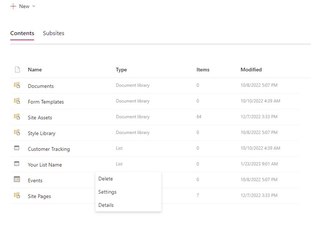Click the Site Pages library icon
The width and height of the screenshot is (311, 239).
pos(17,195)
